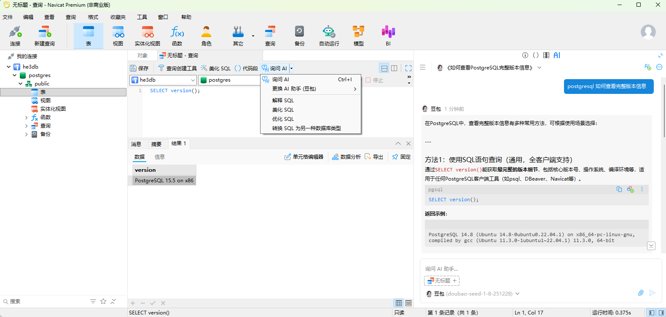Toggle the AI assistant pane tab

[557, 55]
